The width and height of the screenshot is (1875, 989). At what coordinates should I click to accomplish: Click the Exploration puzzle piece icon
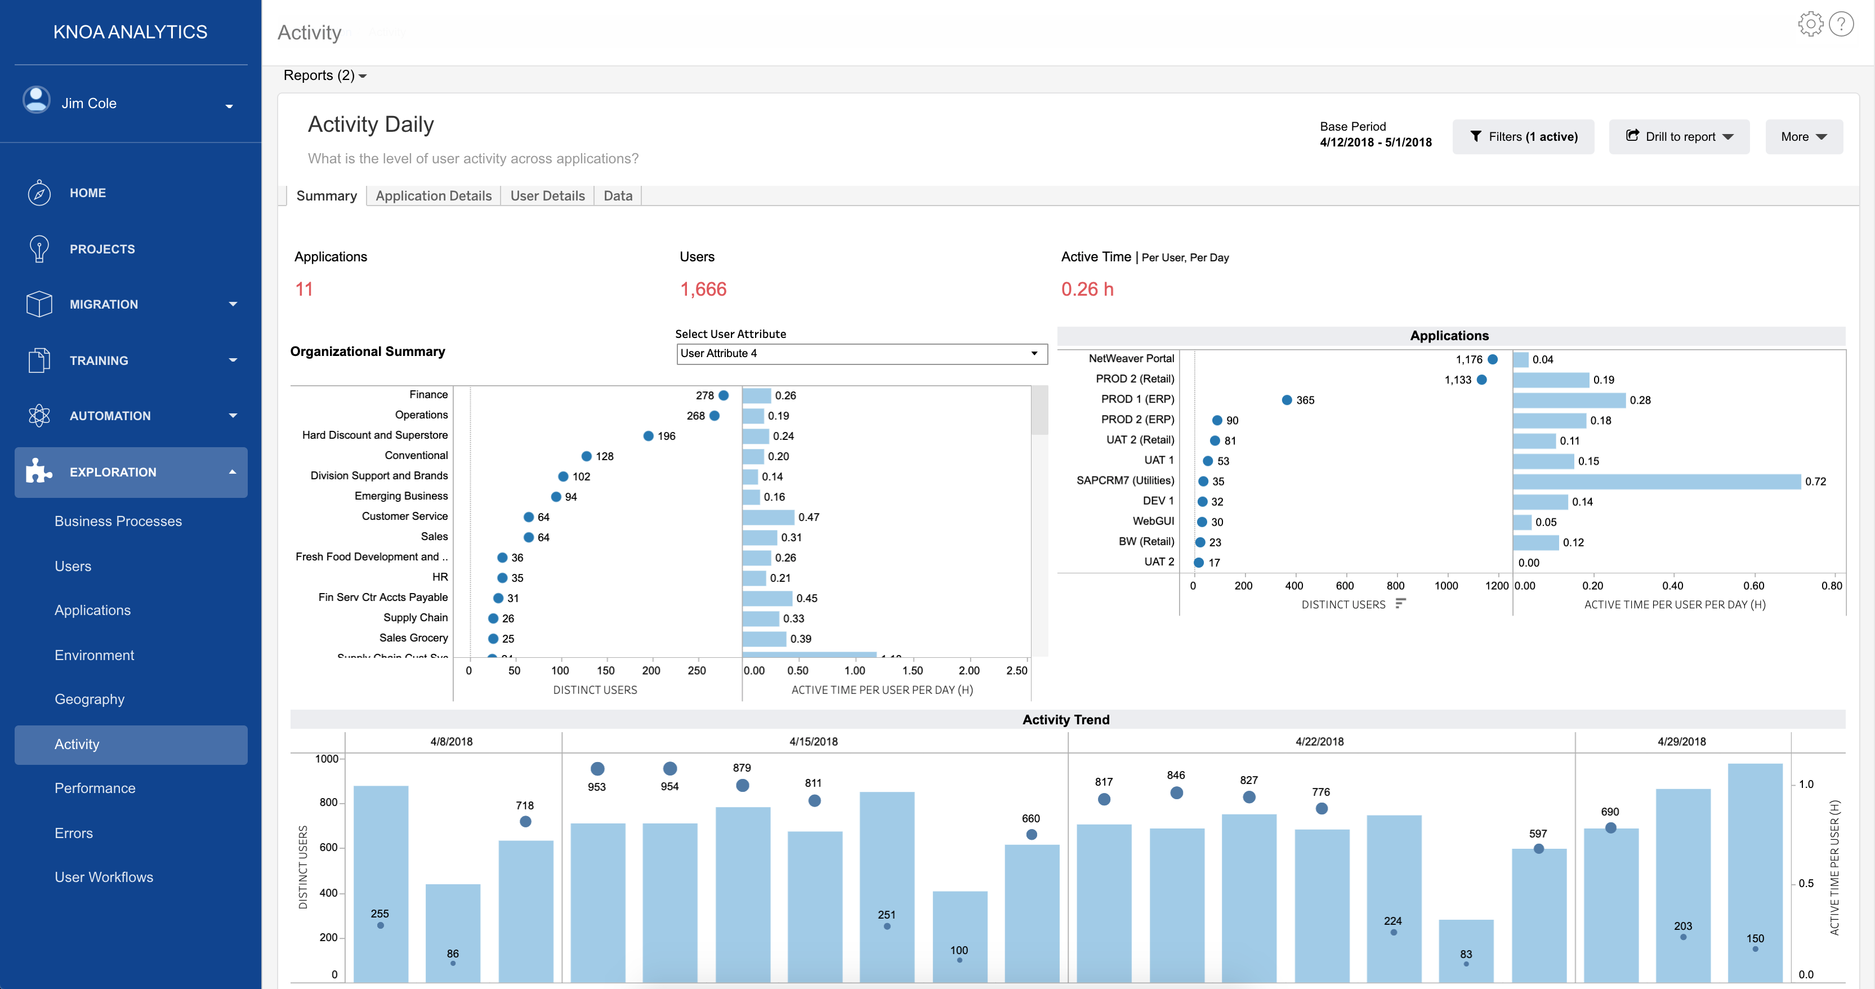click(x=39, y=472)
